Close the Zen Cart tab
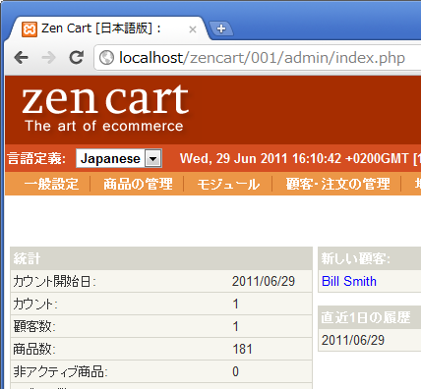 pyautogui.click(x=193, y=29)
